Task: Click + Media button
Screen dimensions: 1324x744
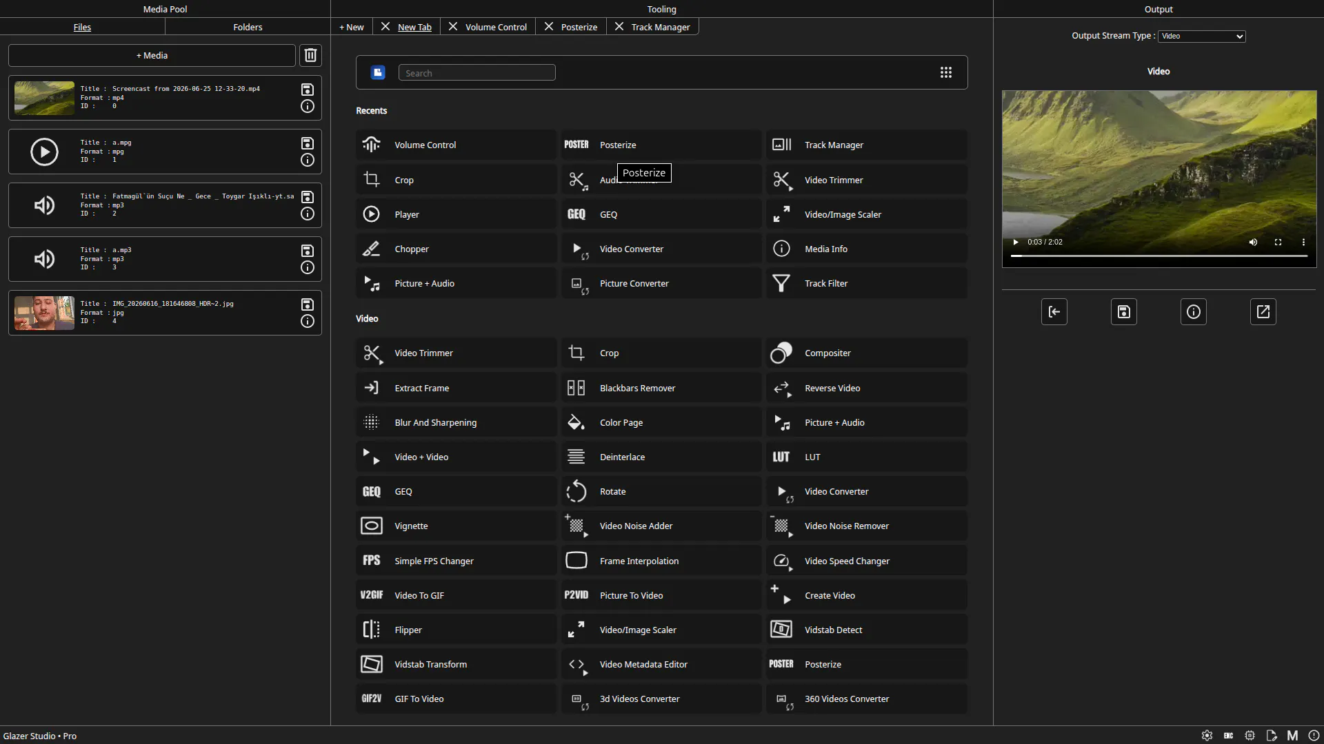Action: point(152,55)
